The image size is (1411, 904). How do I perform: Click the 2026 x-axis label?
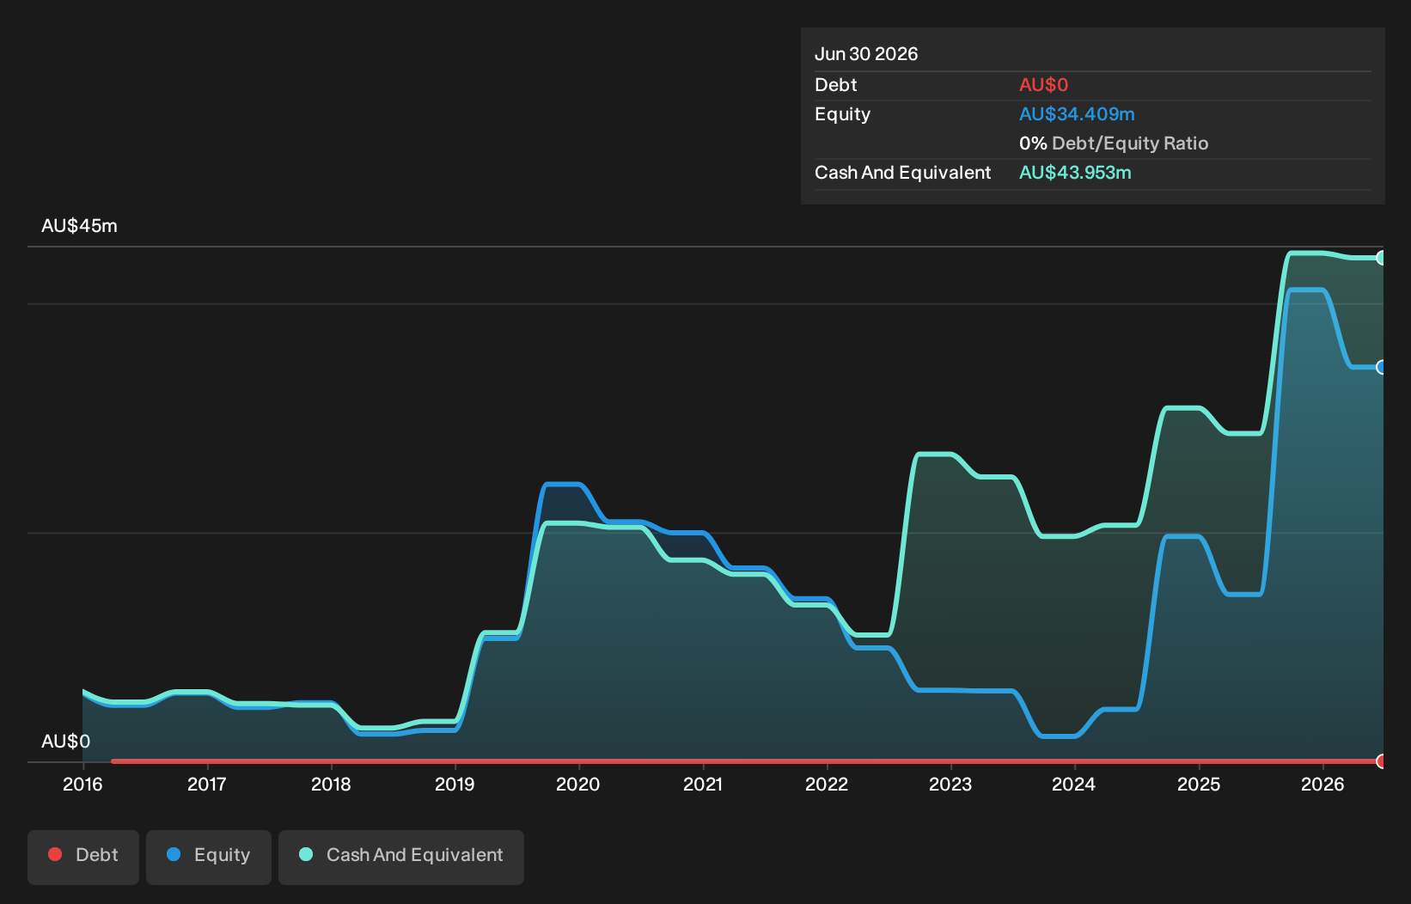coord(1322,784)
